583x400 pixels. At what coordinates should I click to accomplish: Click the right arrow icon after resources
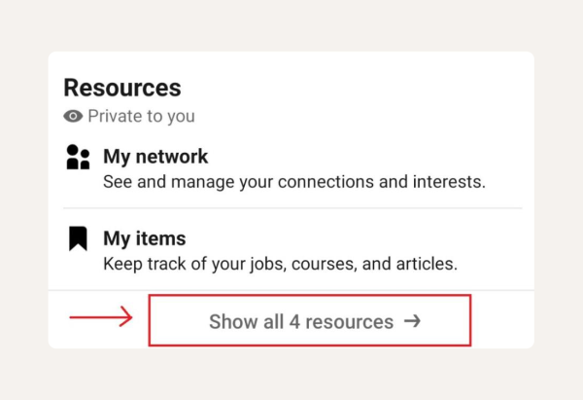(x=412, y=321)
